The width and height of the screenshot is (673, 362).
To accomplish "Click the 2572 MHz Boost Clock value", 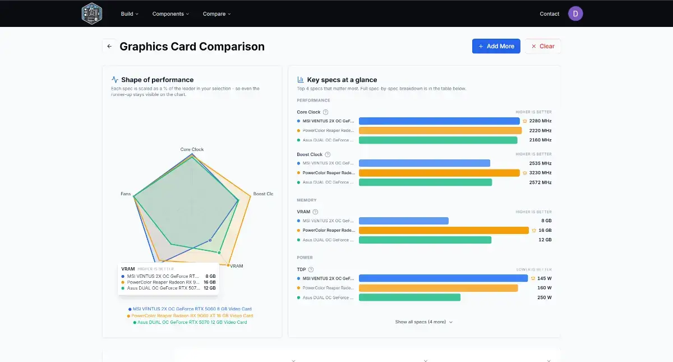I will 541,182.
